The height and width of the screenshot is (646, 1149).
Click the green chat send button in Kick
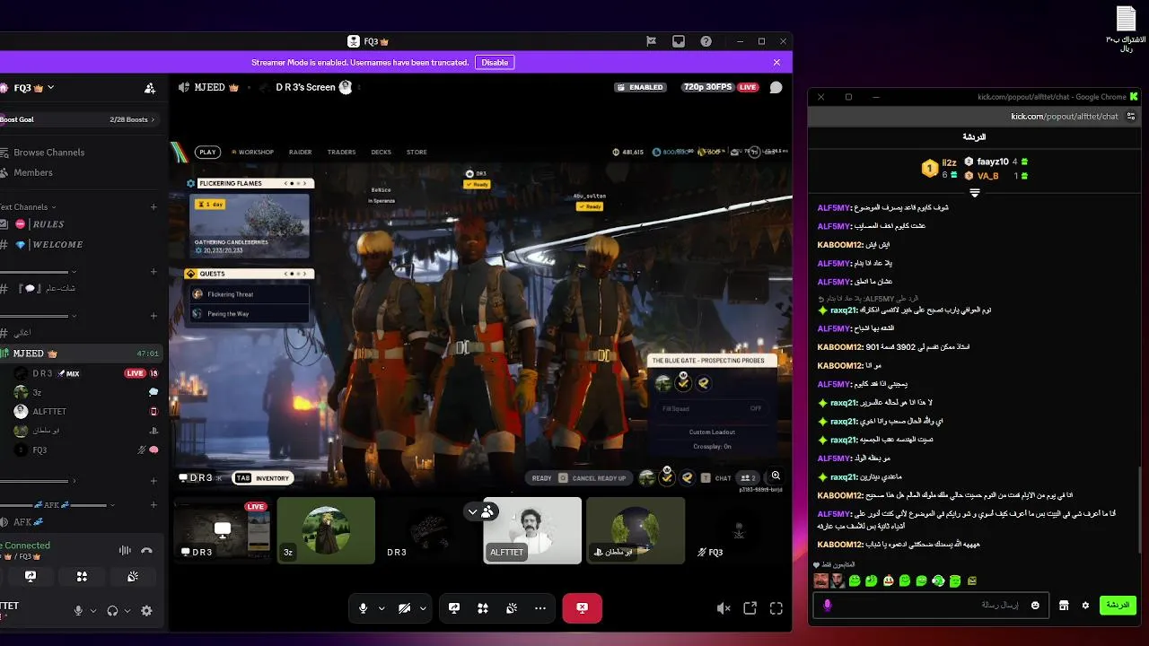(x=1118, y=606)
